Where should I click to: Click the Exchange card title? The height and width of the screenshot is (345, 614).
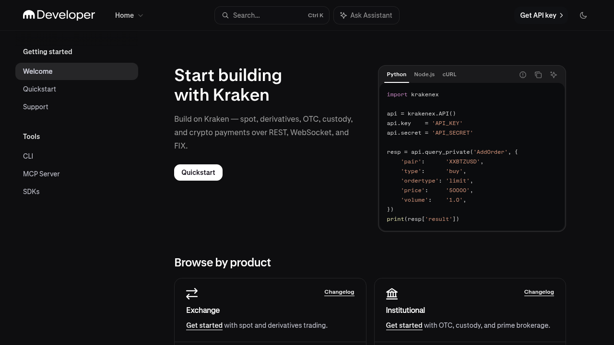[x=203, y=310]
